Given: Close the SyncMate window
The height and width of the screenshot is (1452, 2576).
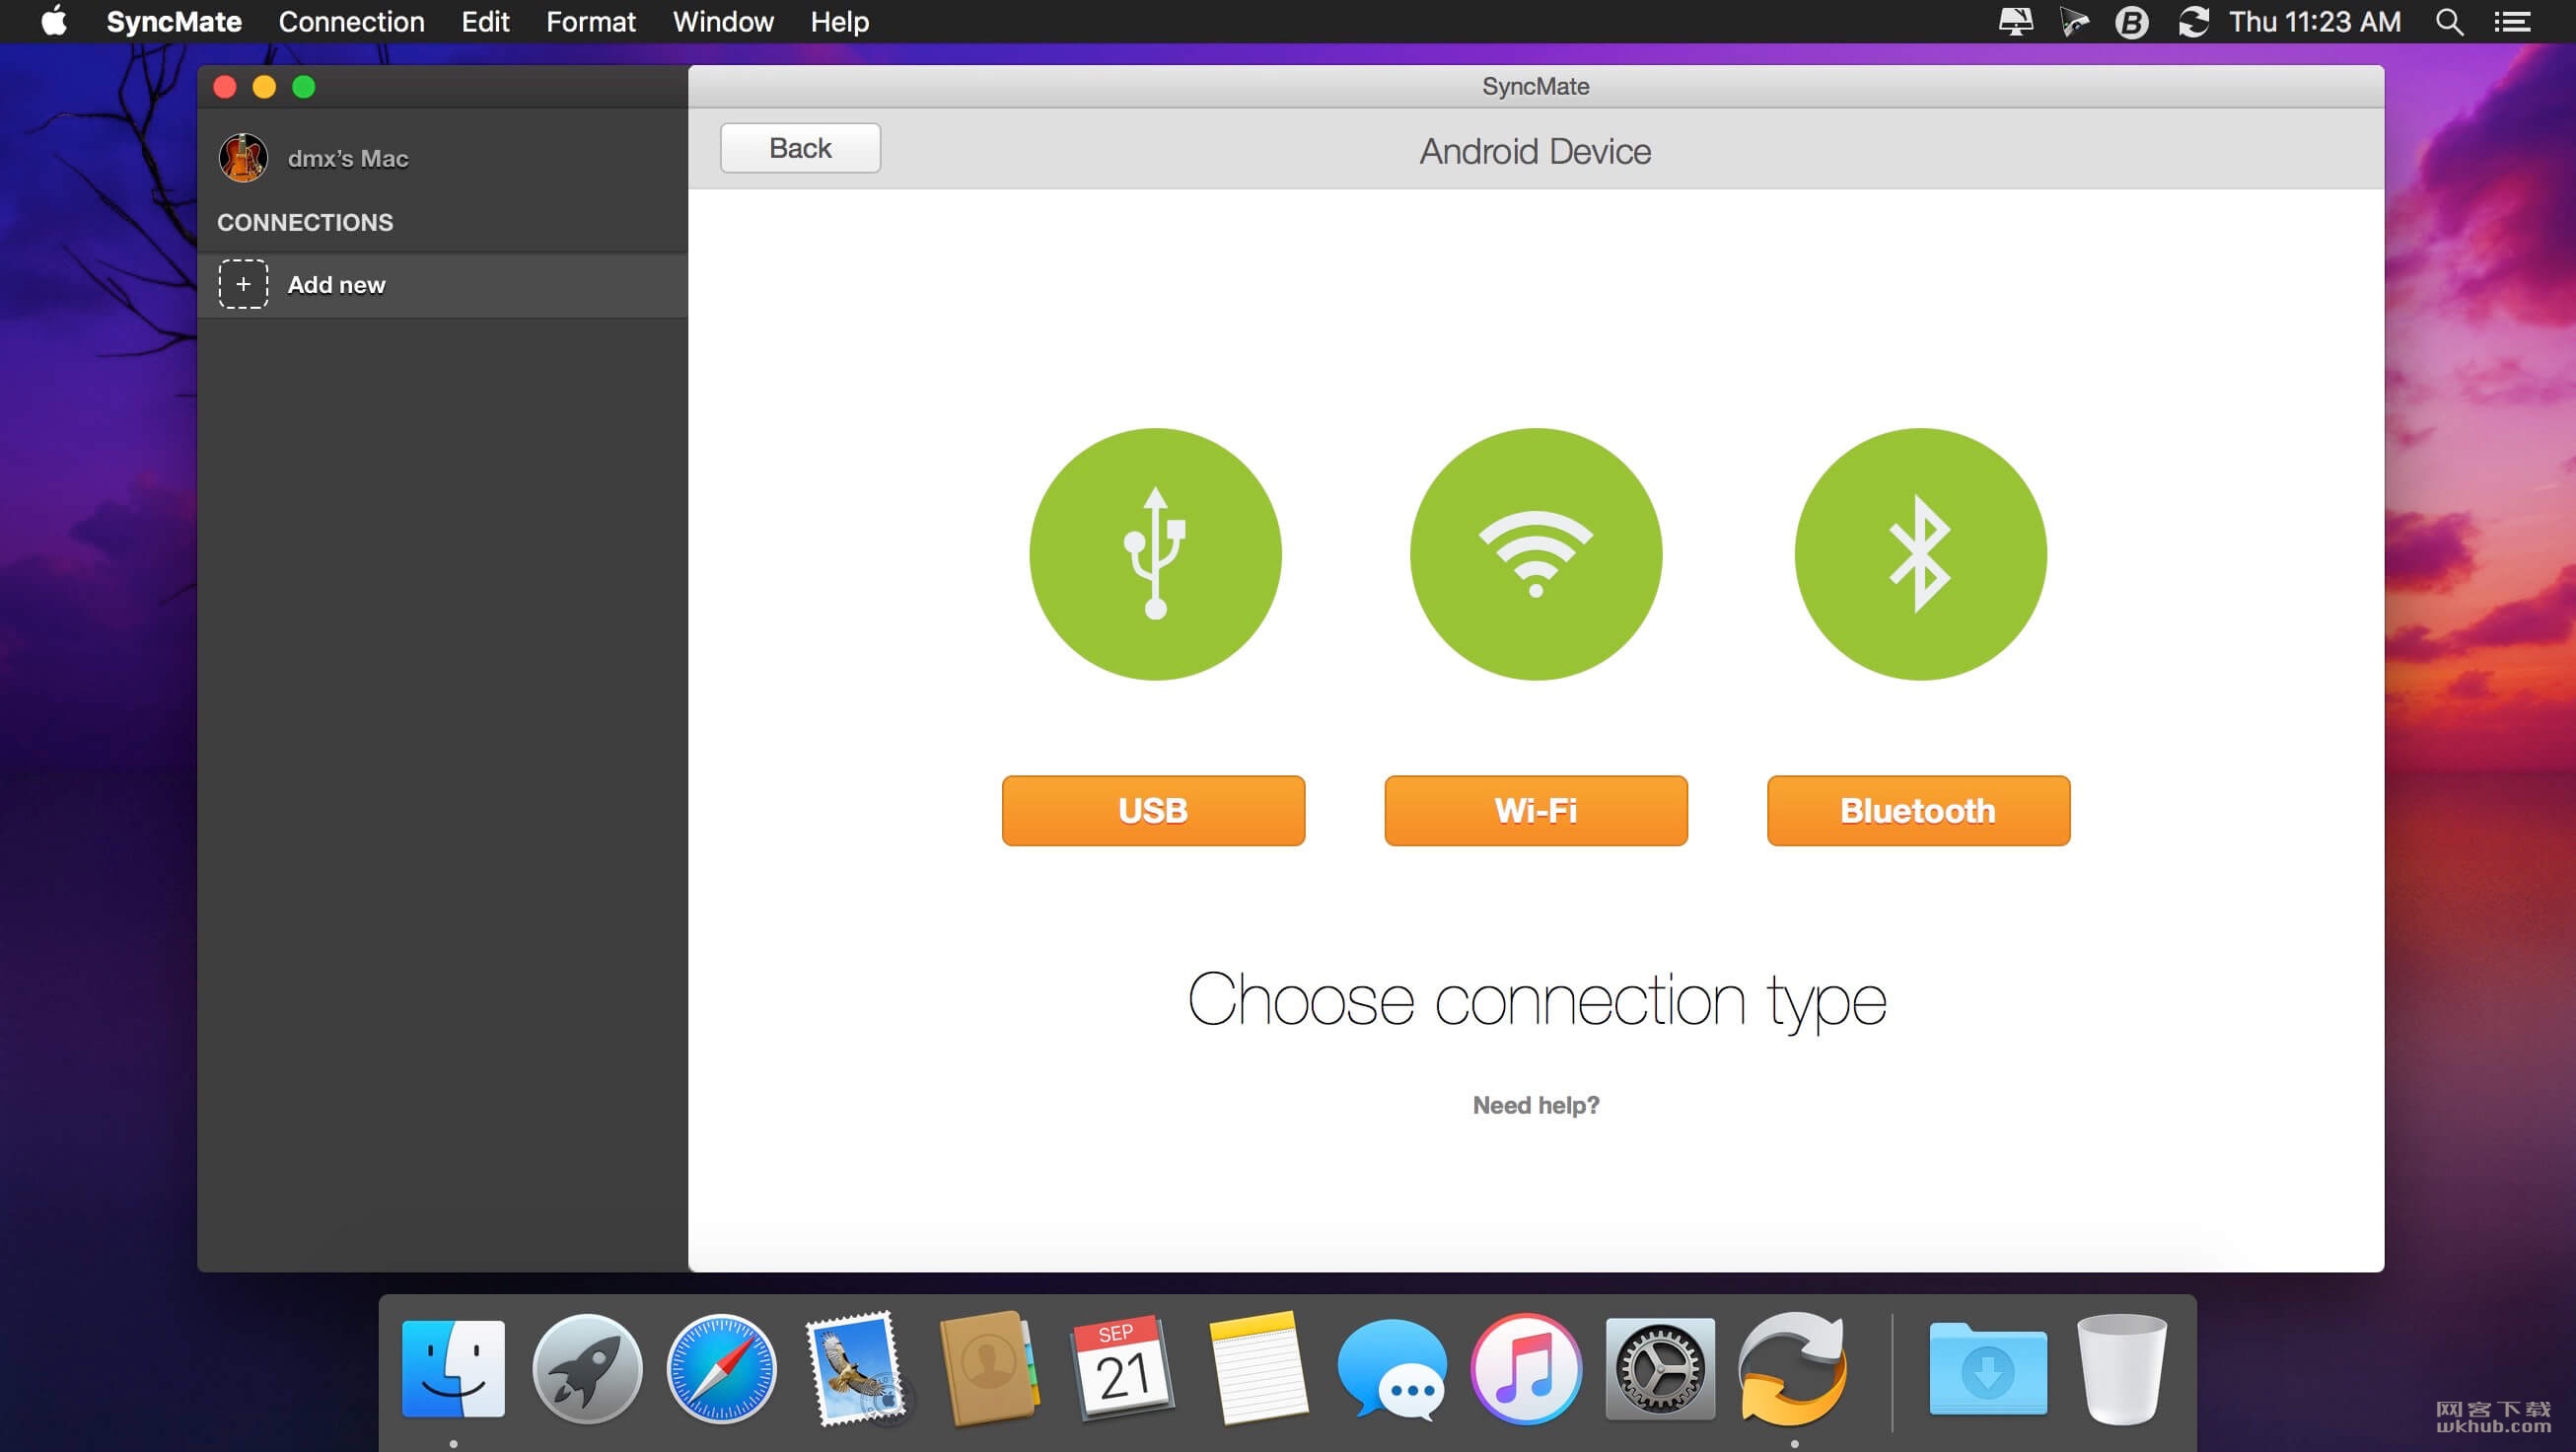Looking at the screenshot, I should tap(225, 87).
